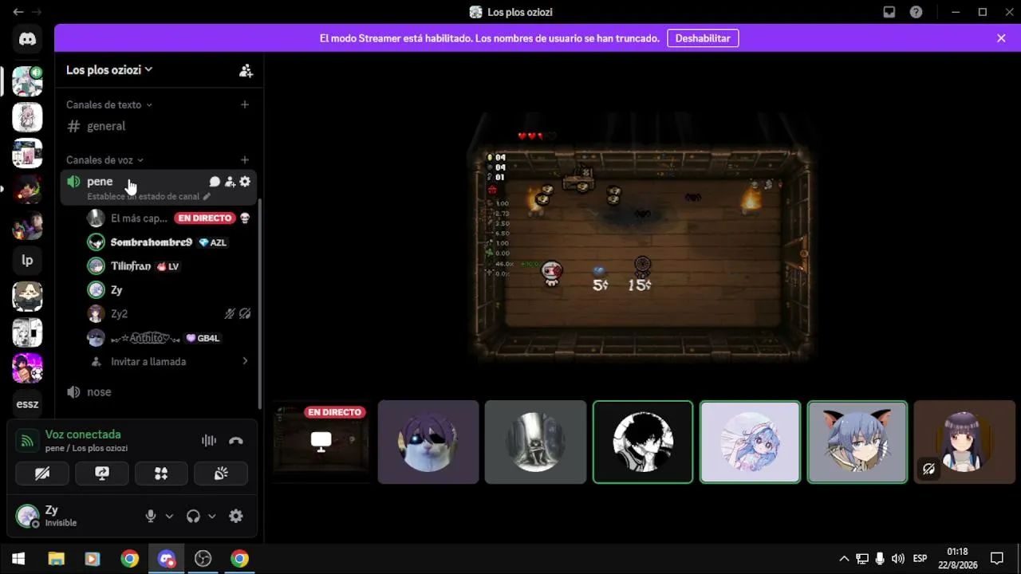Open the server with speaker badge icon
The image size is (1021, 574).
27,81
